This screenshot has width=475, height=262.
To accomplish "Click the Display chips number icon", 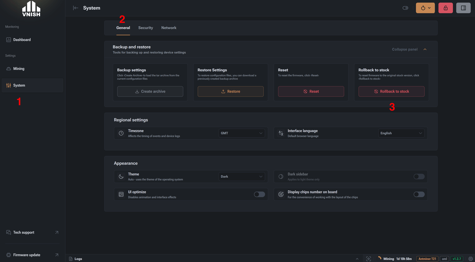I will 281,194.
